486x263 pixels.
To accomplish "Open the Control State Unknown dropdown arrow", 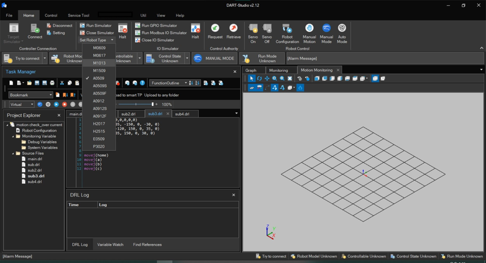I will (187, 58).
